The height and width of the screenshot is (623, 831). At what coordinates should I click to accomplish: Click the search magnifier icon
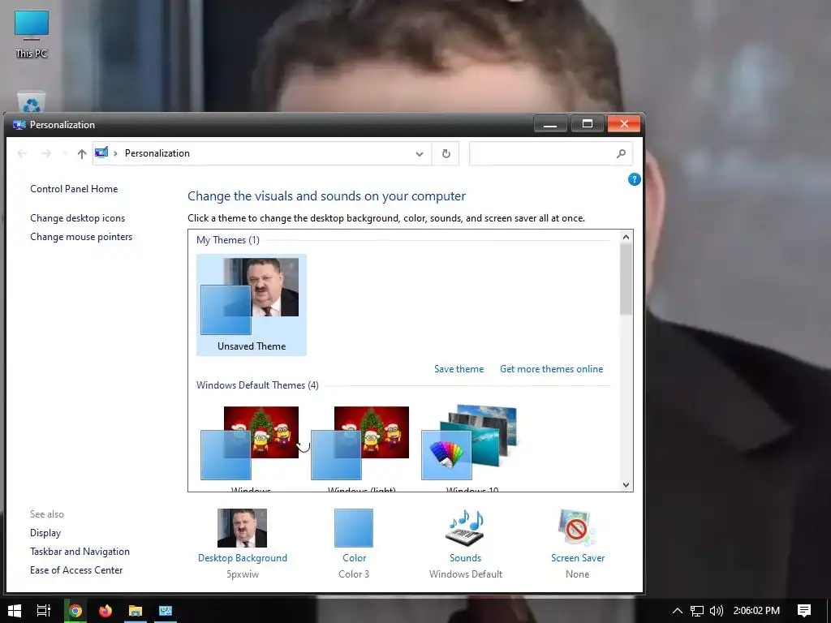coord(621,153)
